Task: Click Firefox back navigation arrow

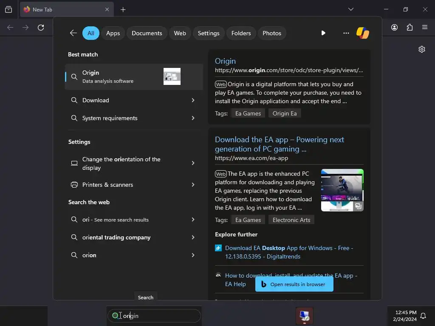Action: (x=10, y=28)
